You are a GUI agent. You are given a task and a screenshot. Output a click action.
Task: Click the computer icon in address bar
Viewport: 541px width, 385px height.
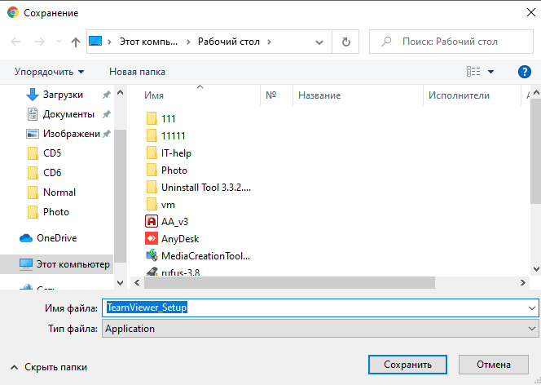click(x=95, y=42)
